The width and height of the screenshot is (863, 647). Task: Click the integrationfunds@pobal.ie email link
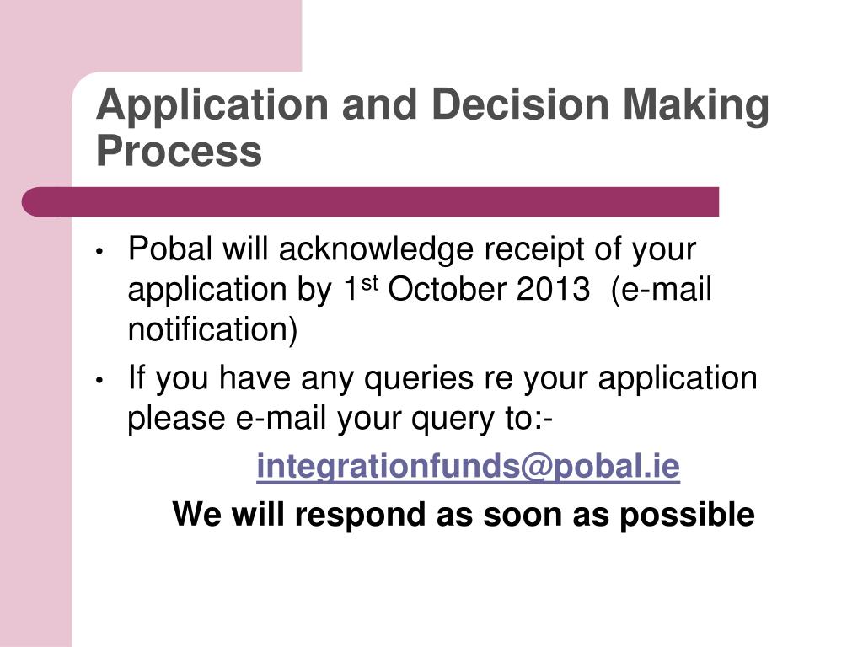click(468, 466)
